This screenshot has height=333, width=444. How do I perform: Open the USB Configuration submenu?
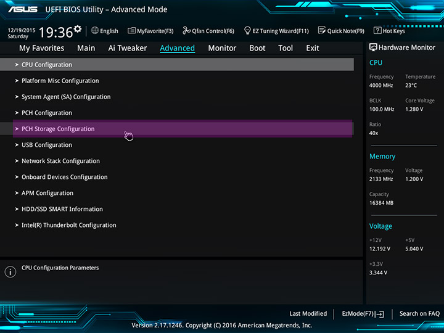click(47, 145)
